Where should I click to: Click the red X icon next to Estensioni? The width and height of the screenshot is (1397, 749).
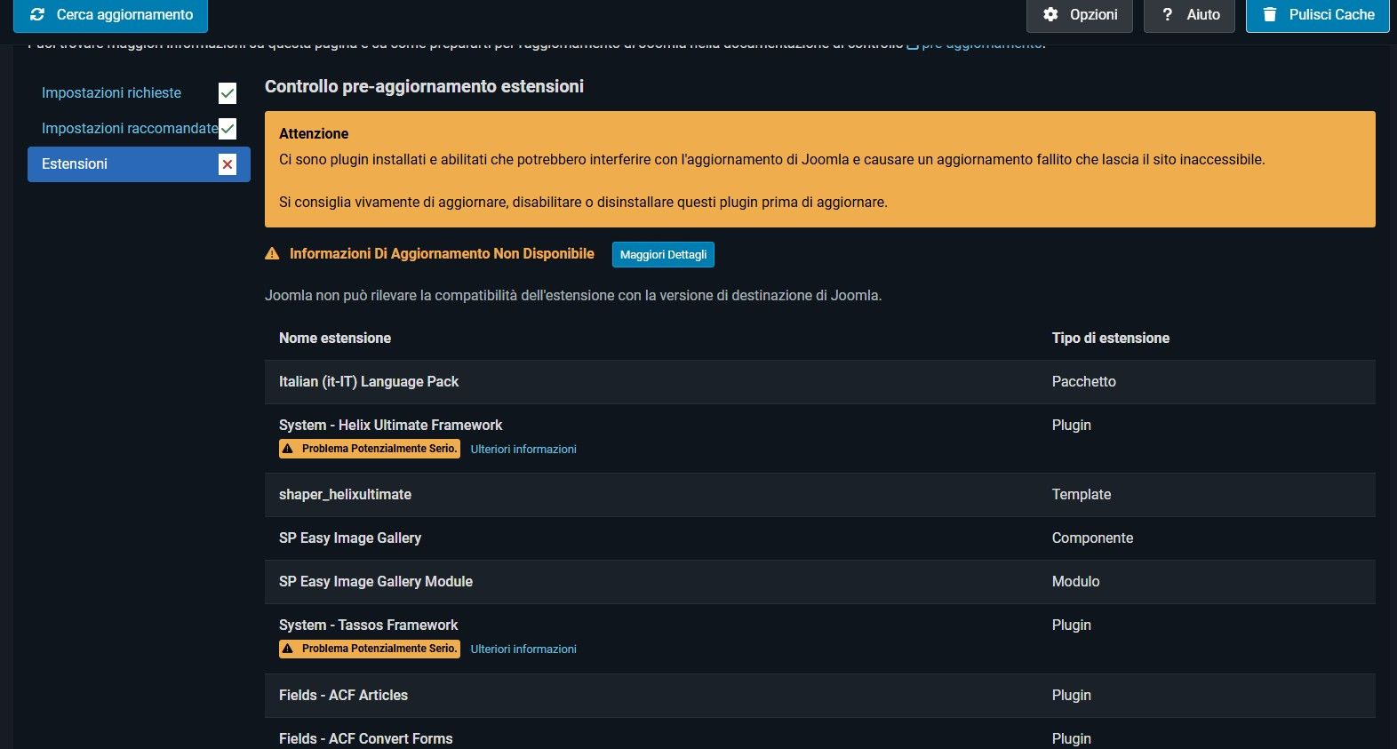(228, 164)
